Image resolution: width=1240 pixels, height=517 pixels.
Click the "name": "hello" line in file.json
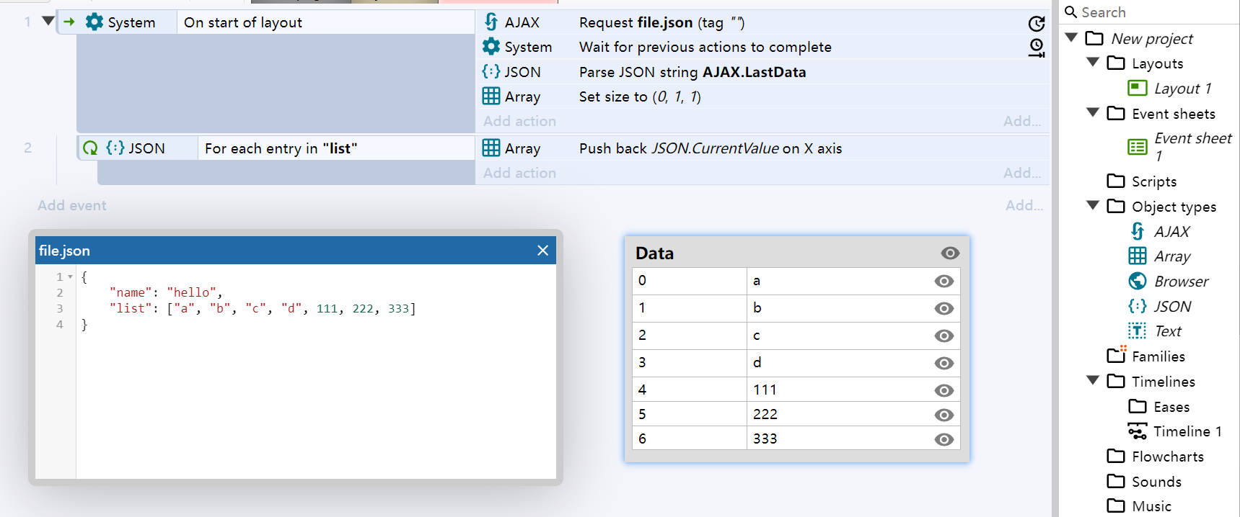point(166,292)
